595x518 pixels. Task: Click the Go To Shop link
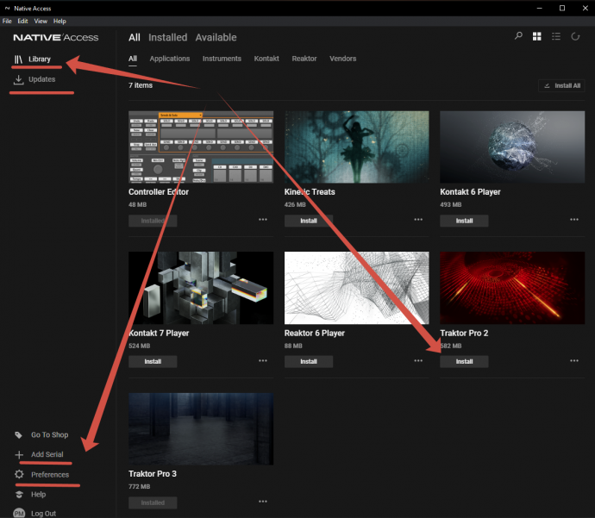(x=50, y=434)
